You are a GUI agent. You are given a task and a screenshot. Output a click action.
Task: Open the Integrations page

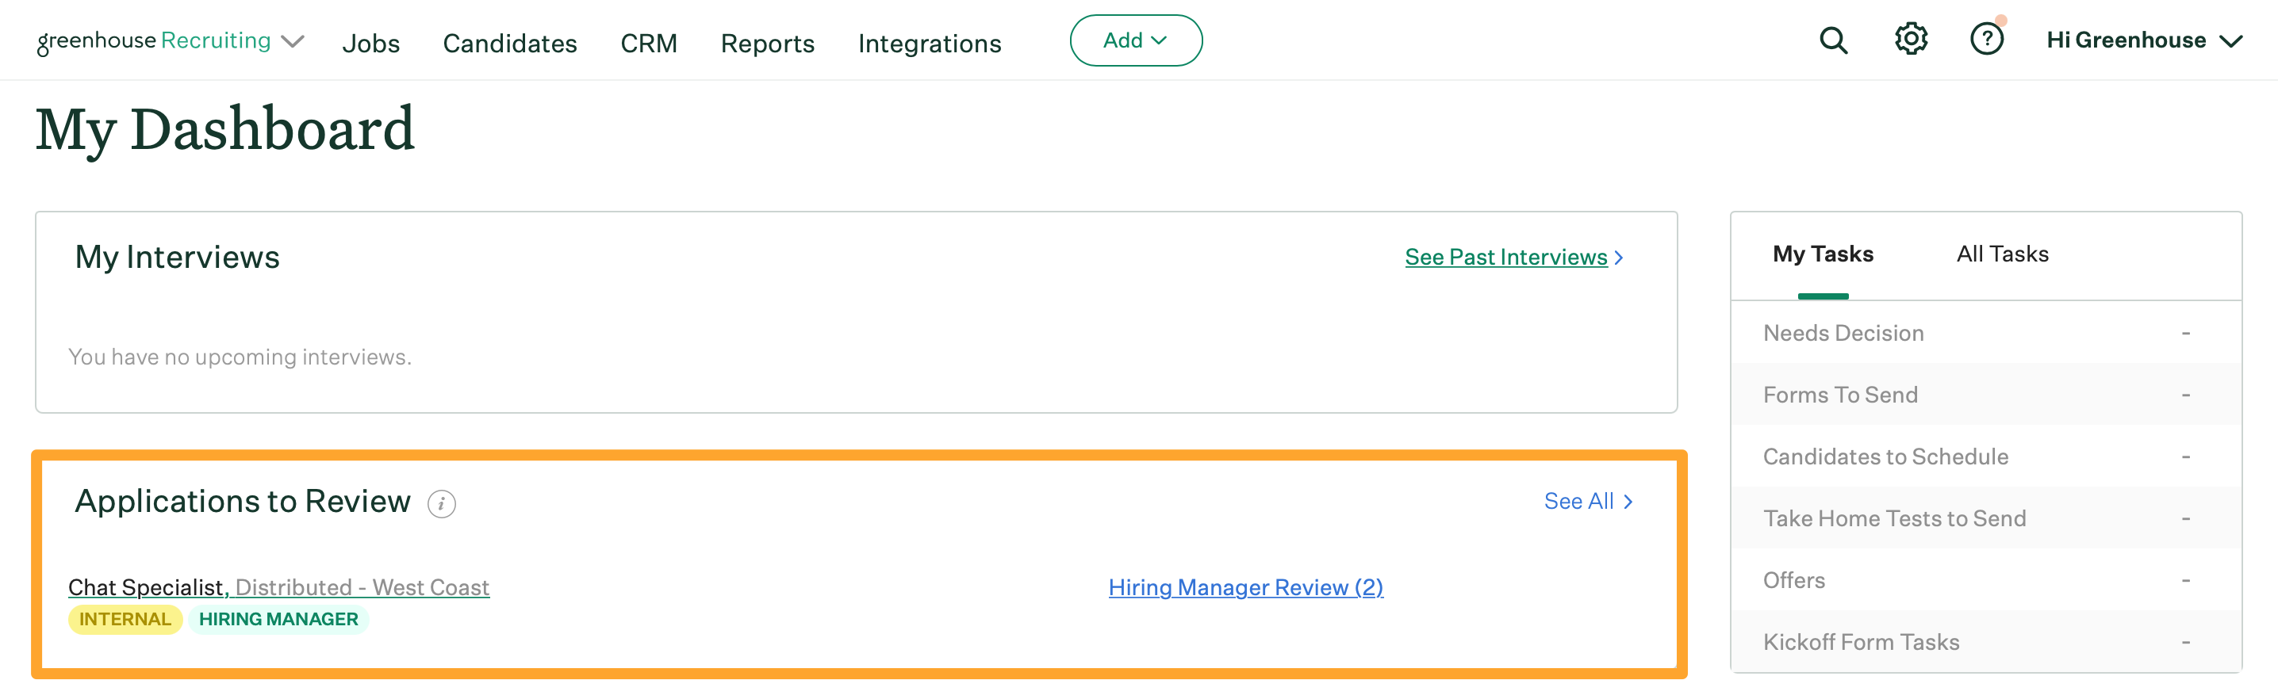click(929, 44)
